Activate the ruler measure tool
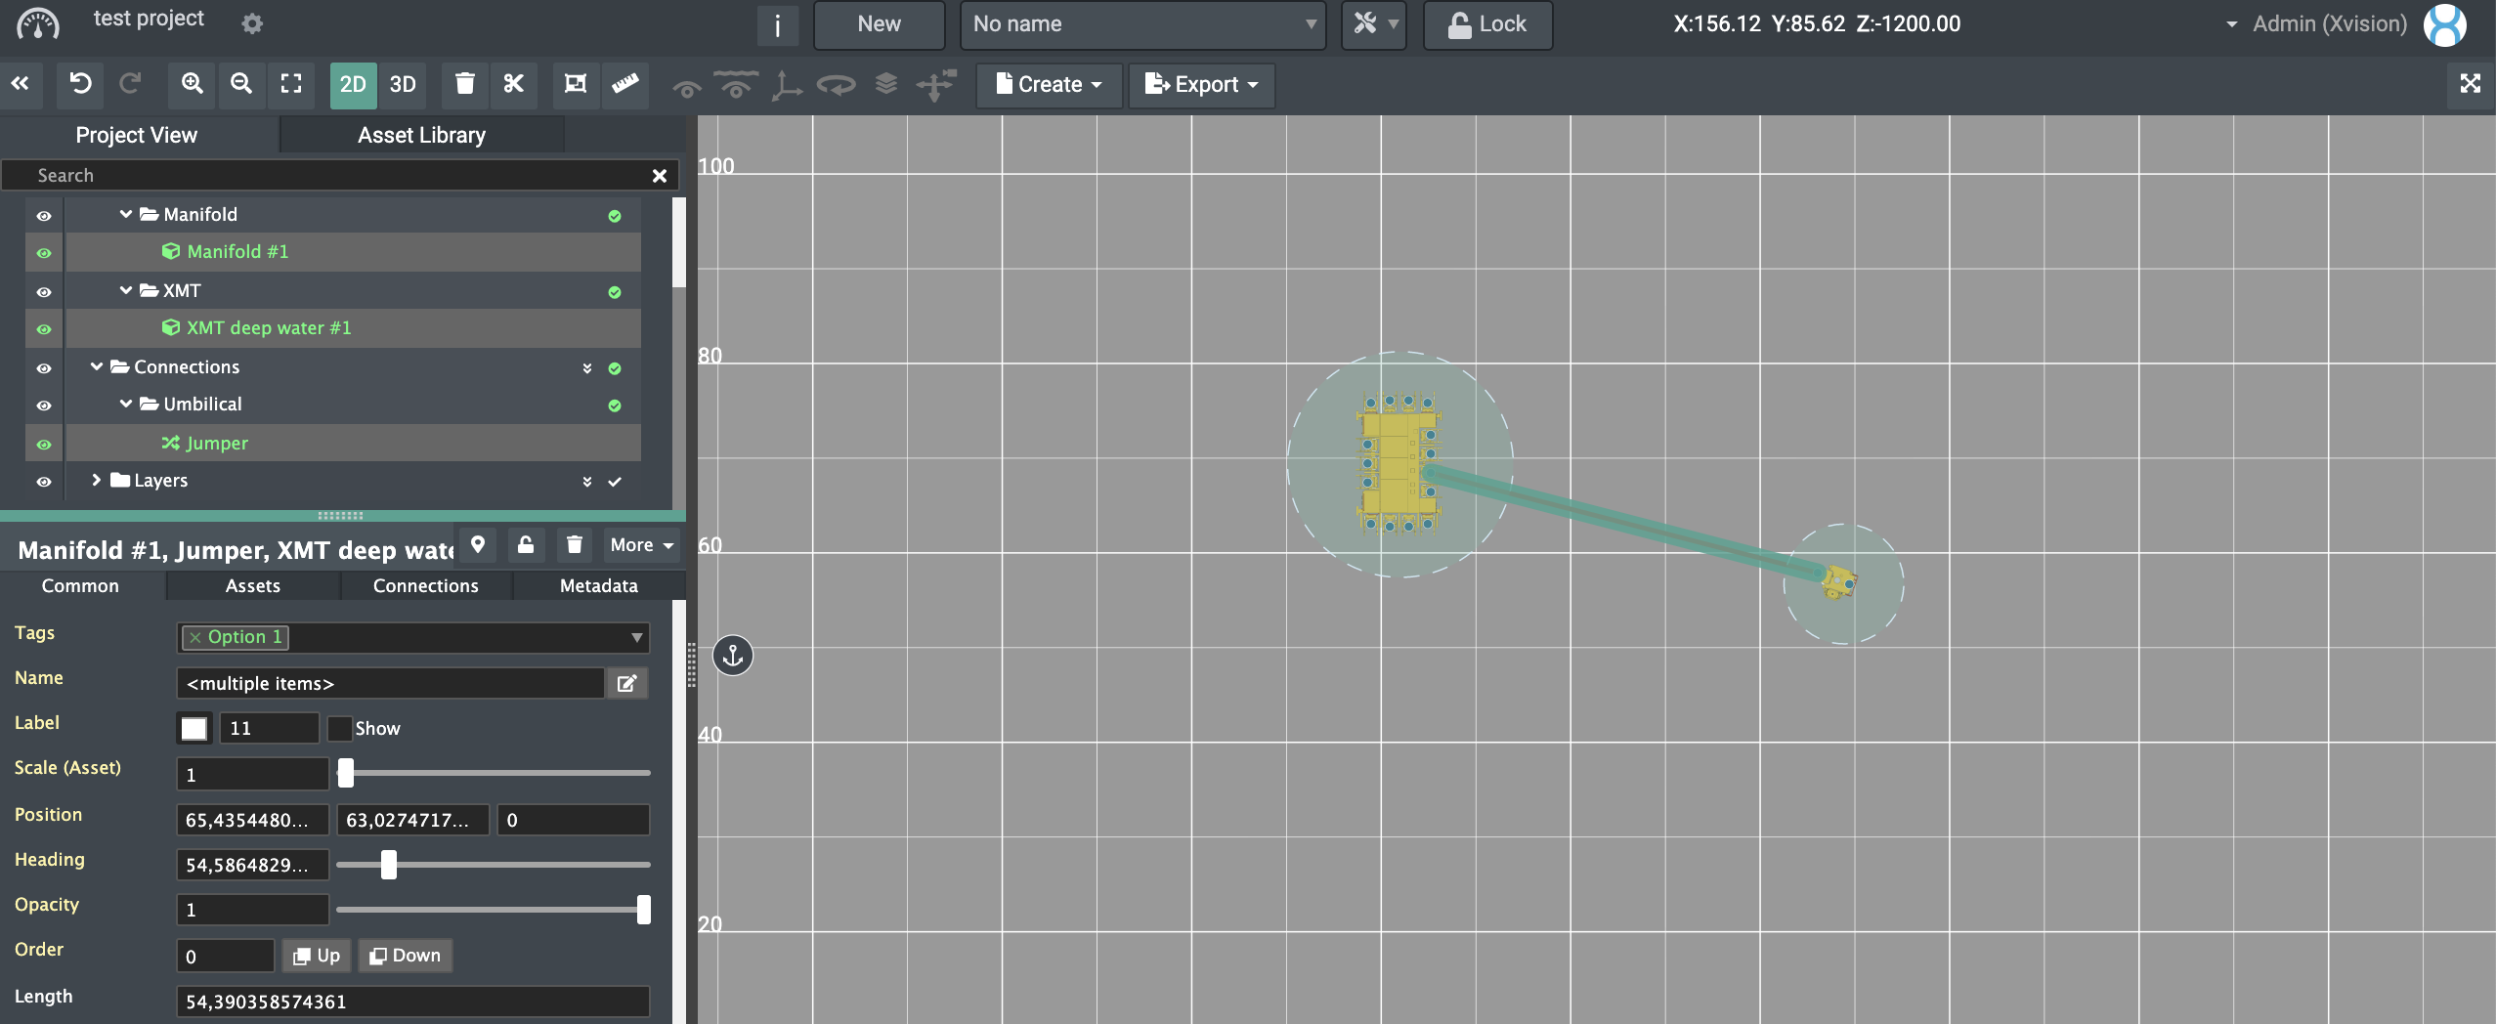The width and height of the screenshot is (2496, 1024). coord(625,84)
